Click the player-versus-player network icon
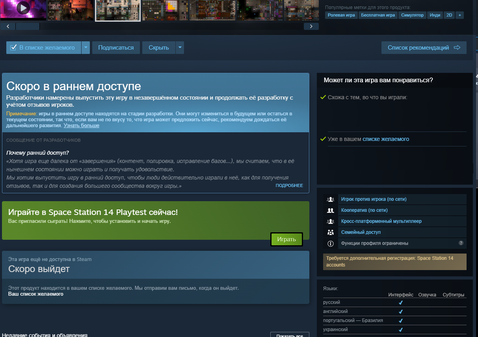The width and height of the screenshot is (478, 337). (331, 199)
